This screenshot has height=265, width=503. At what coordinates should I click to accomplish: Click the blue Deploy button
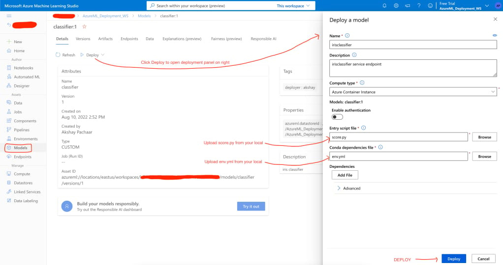tap(454, 259)
